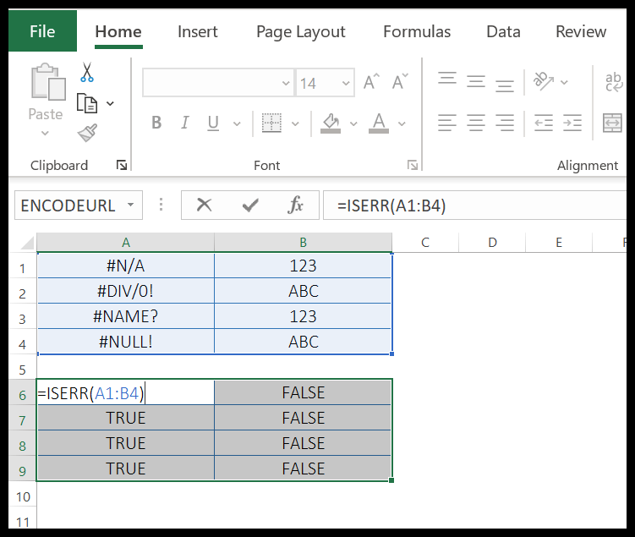Cancel formula entry with X icon
The image size is (635, 537).
[x=203, y=205]
